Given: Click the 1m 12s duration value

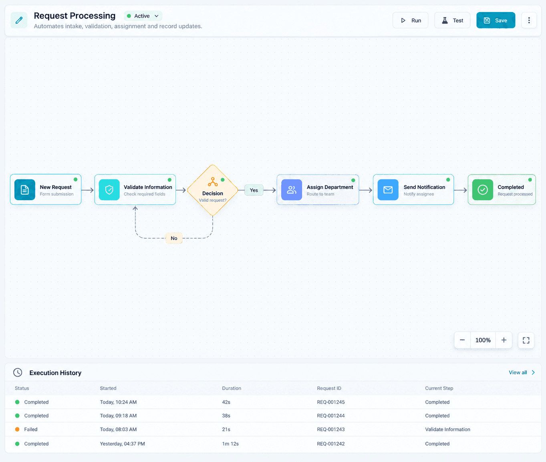Looking at the screenshot, I should click(230, 444).
